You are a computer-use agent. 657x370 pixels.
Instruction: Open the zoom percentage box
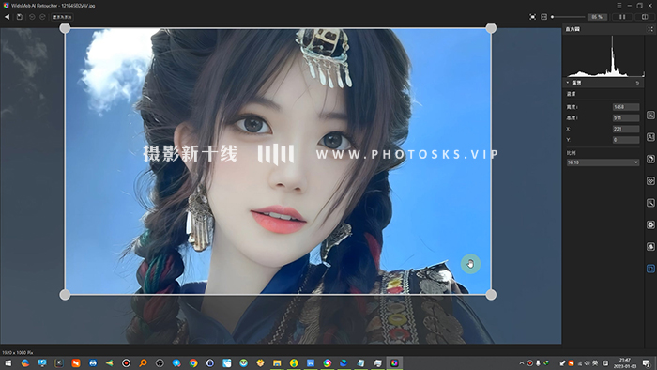[597, 17]
